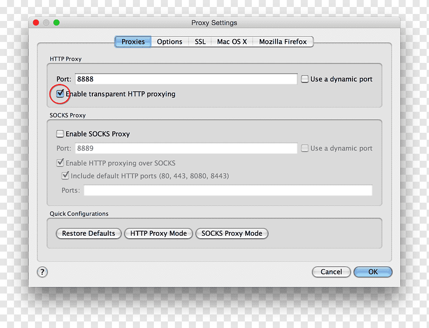429x328 pixels.
Task: Open the help question mark button
Action: pos(42,272)
